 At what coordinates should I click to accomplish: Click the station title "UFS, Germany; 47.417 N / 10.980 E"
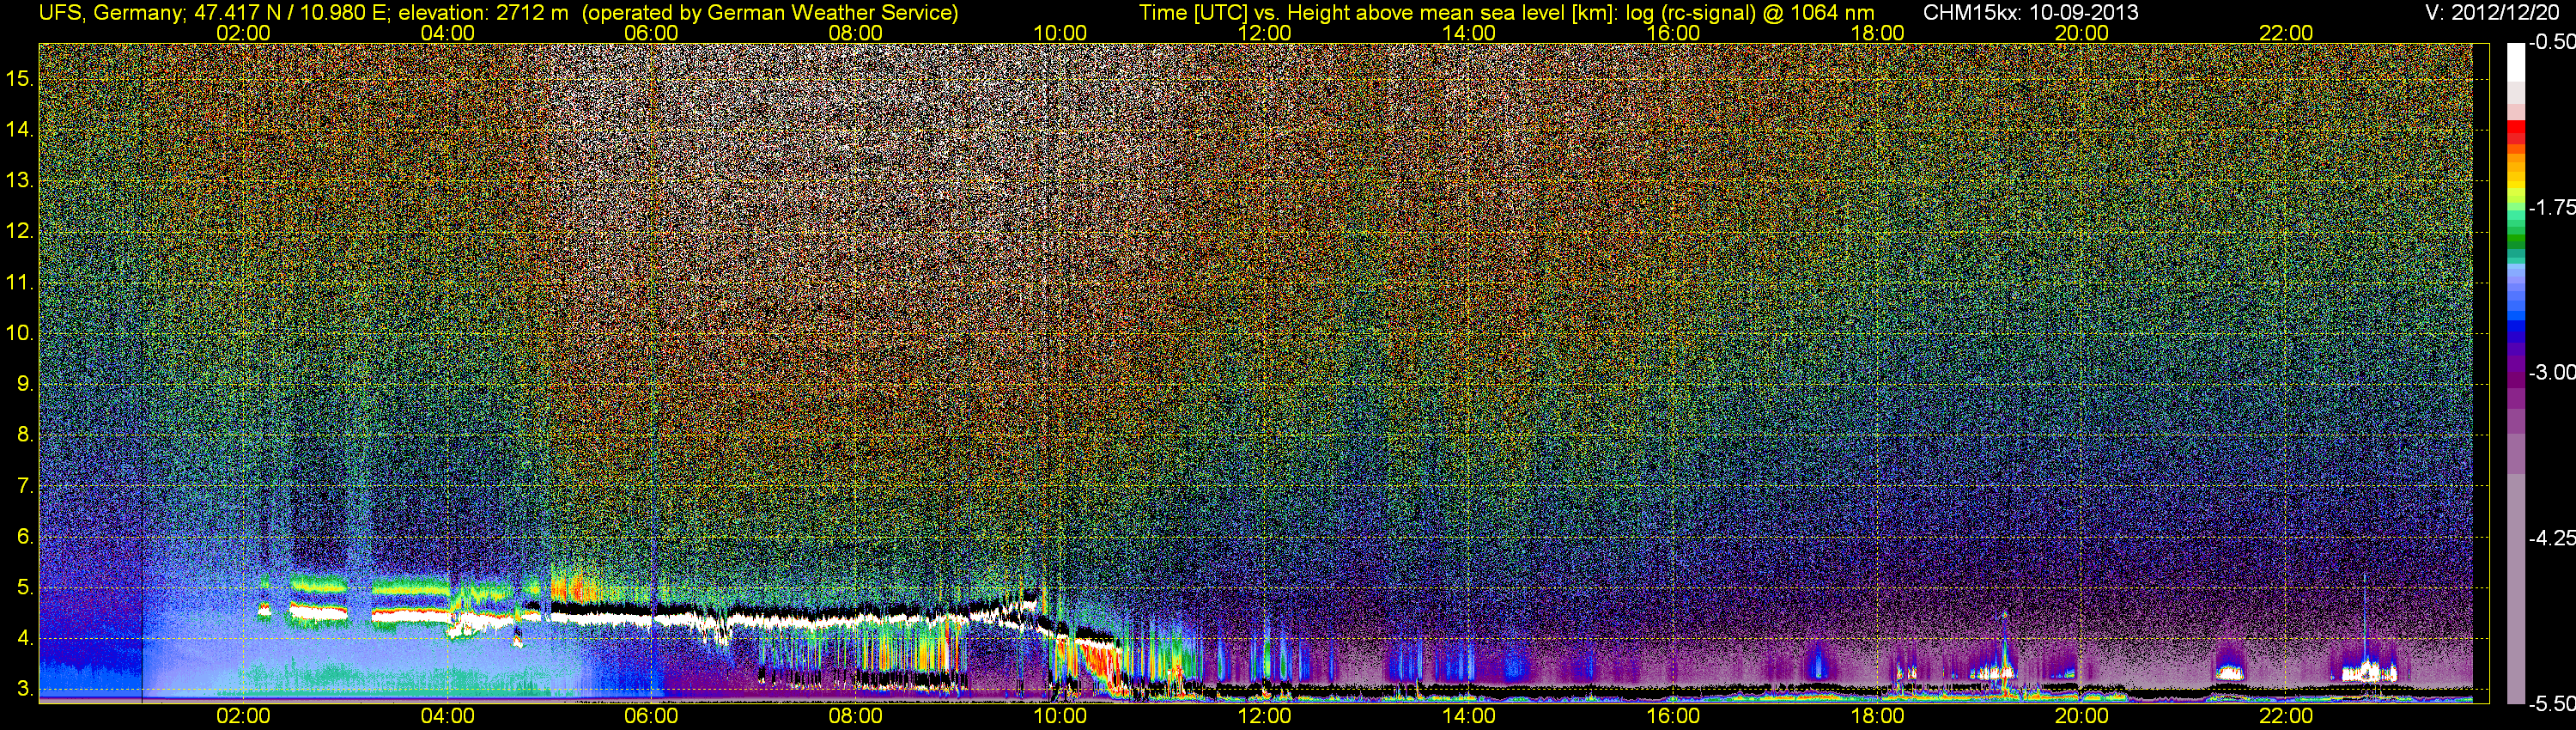point(214,13)
